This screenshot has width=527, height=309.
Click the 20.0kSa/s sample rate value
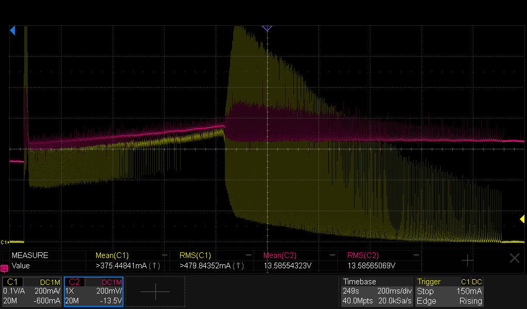(x=395, y=301)
